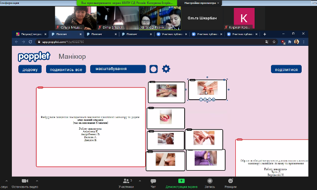Open browser extensions puzzle icon
317x190 pixels.
[x=289, y=42]
